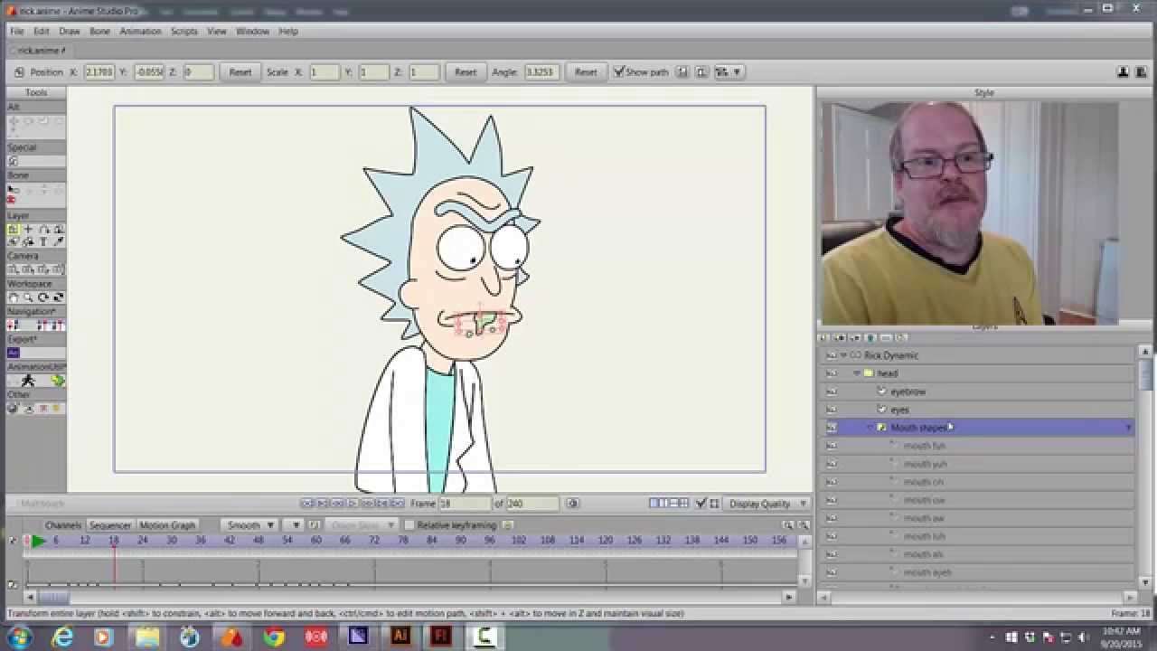Select the eyedropper tool in Layer tools
This screenshot has width=1157, height=651.
click(x=60, y=242)
